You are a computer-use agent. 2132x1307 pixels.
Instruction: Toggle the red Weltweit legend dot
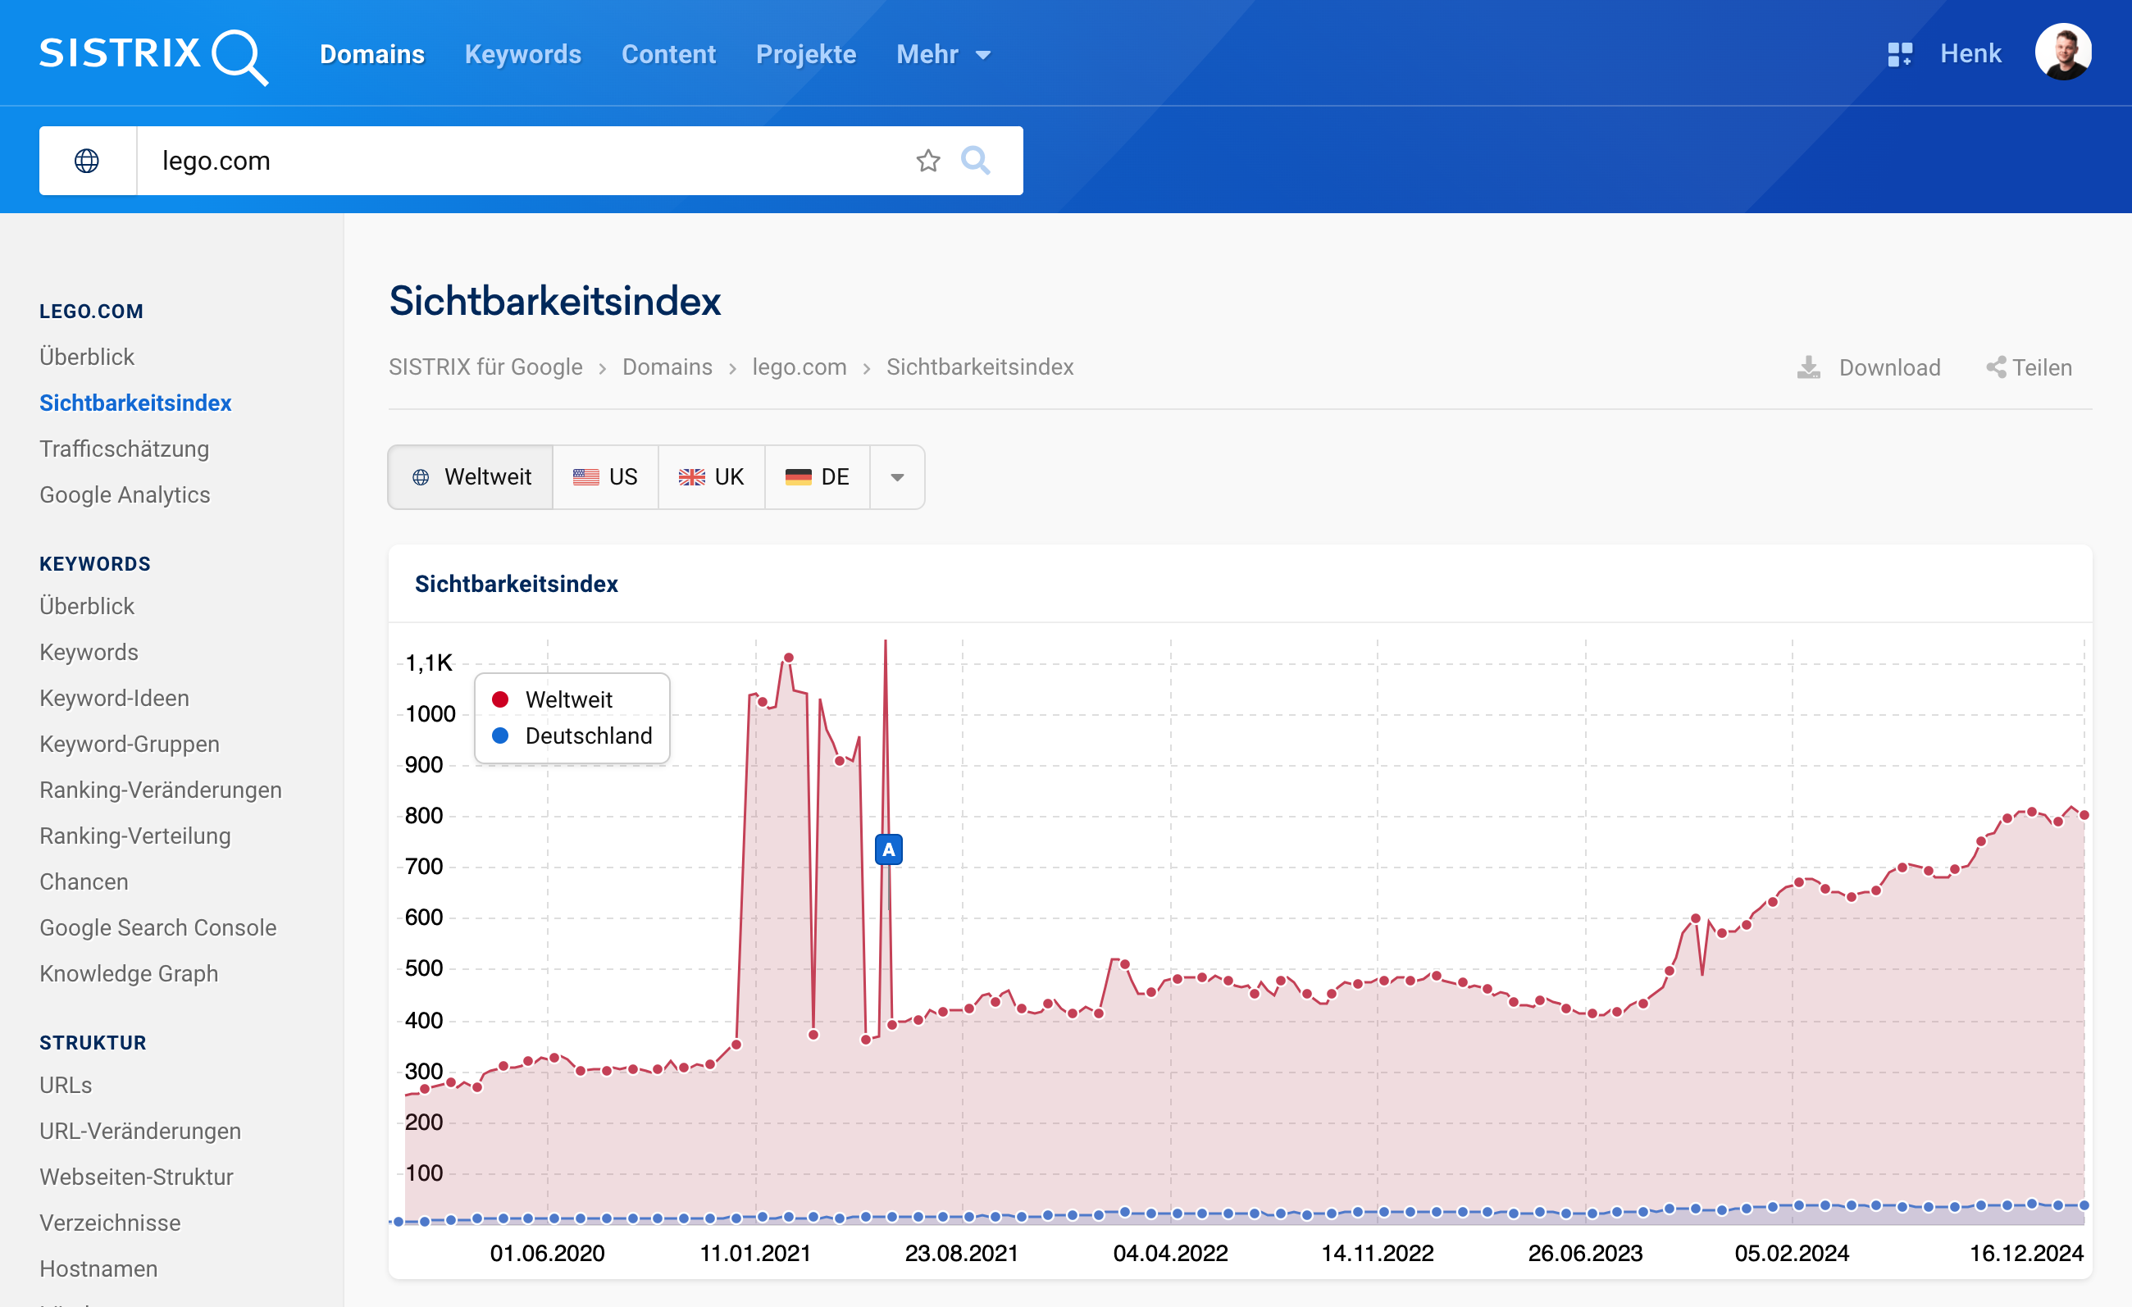pyautogui.click(x=500, y=699)
